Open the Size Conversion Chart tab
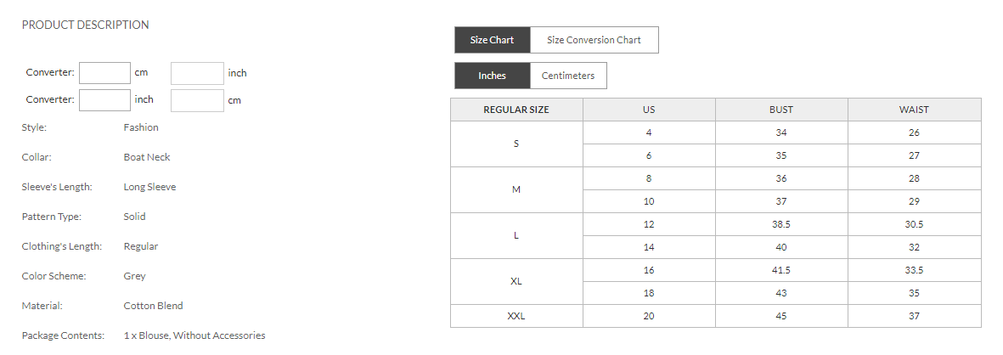Viewport: 1003px width, 355px height. click(x=594, y=40)
